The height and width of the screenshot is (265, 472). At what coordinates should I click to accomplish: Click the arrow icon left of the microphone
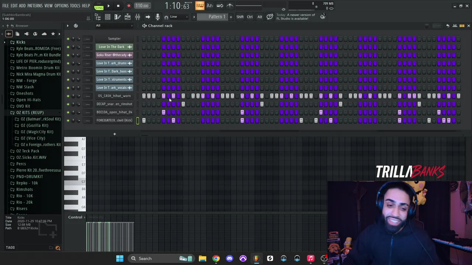[147, 17]
